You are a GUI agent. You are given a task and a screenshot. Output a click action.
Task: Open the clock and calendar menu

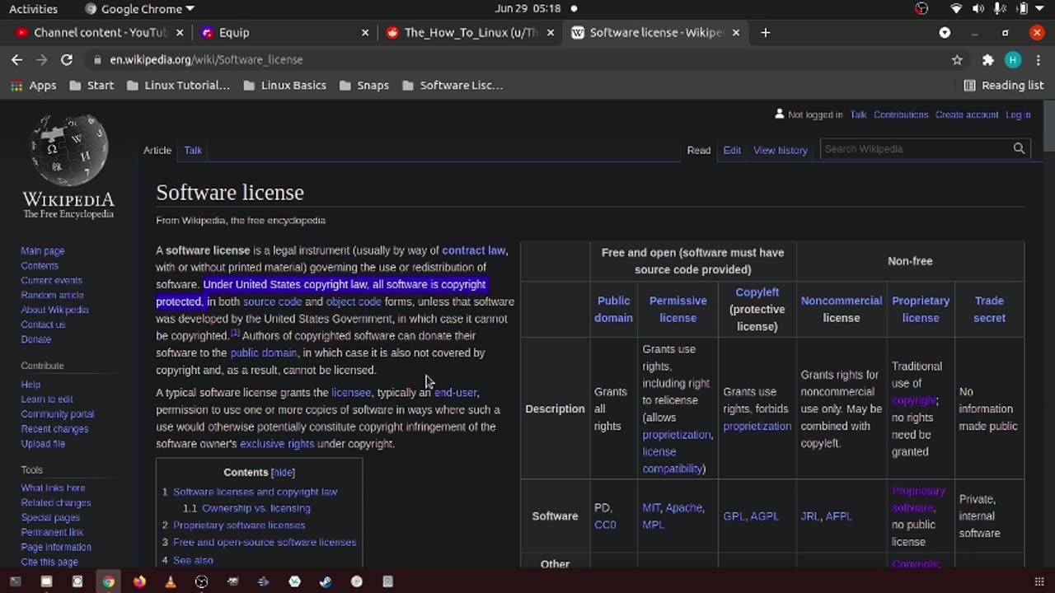point(527,9)
